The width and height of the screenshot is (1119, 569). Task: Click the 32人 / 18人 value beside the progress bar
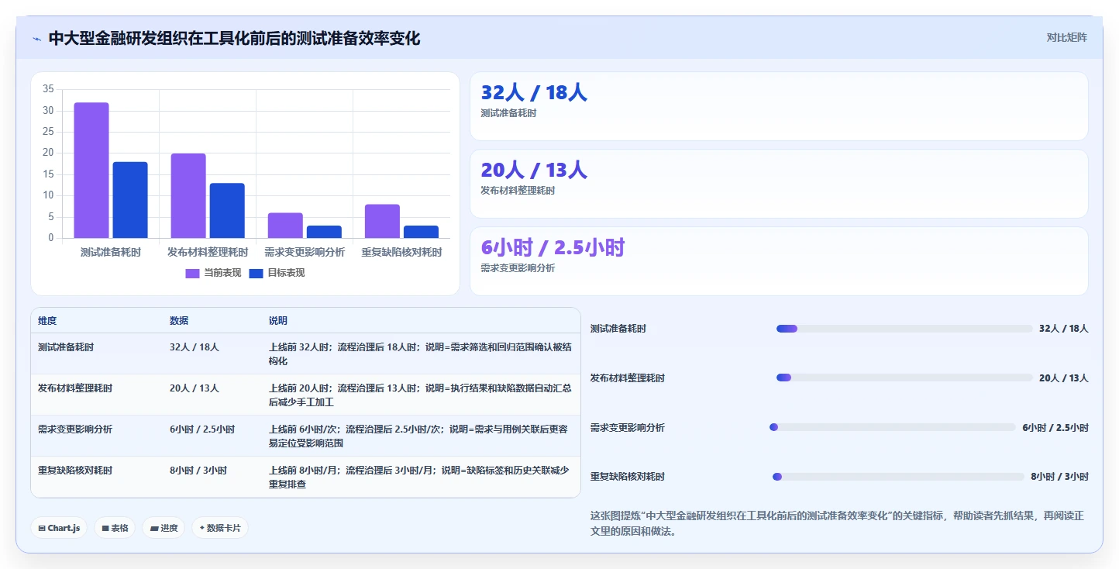click(1064, 329)
